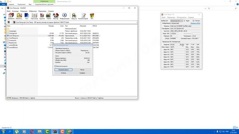The width and height of the screenshot is (239, 134).
Task: Click the Explorer search box
Action: tap(224, 9)
